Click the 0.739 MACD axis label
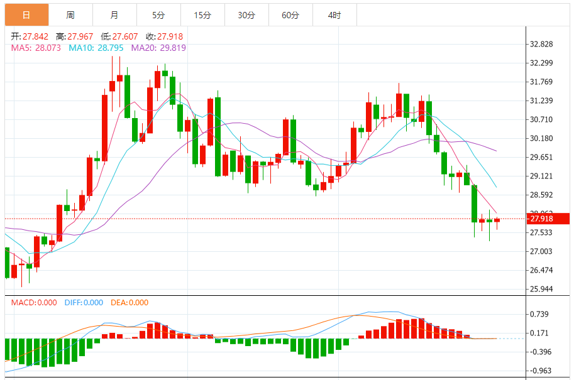The width and height of the screenshot is (574, 380). 539,314
